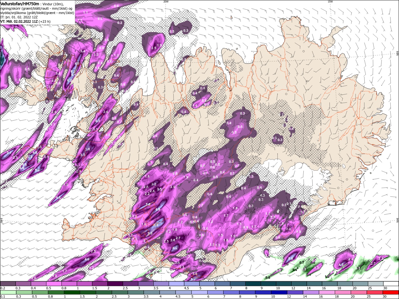Click the 'VT: Mið. 02.02.2022 11Z' valid time
The width and height of the screenshot is (399, 299).
[19, 21]
